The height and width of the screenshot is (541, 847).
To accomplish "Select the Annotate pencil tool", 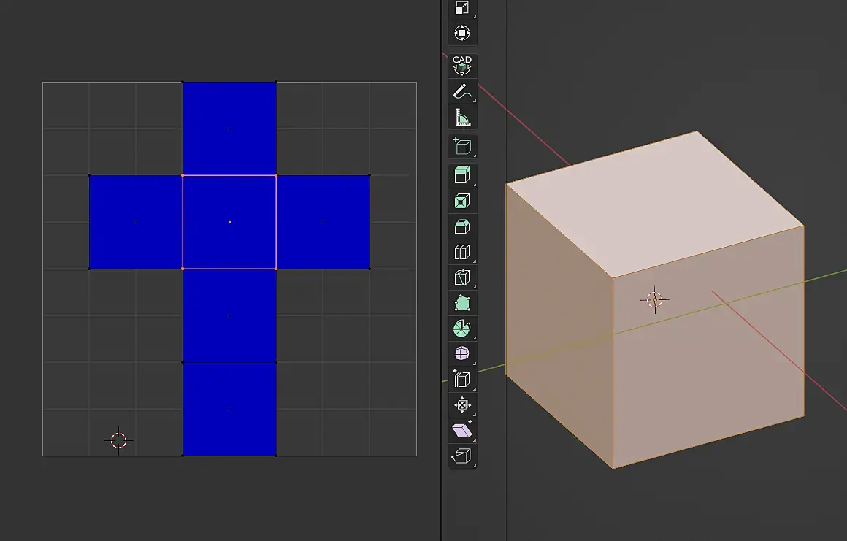I will (462, 91).
